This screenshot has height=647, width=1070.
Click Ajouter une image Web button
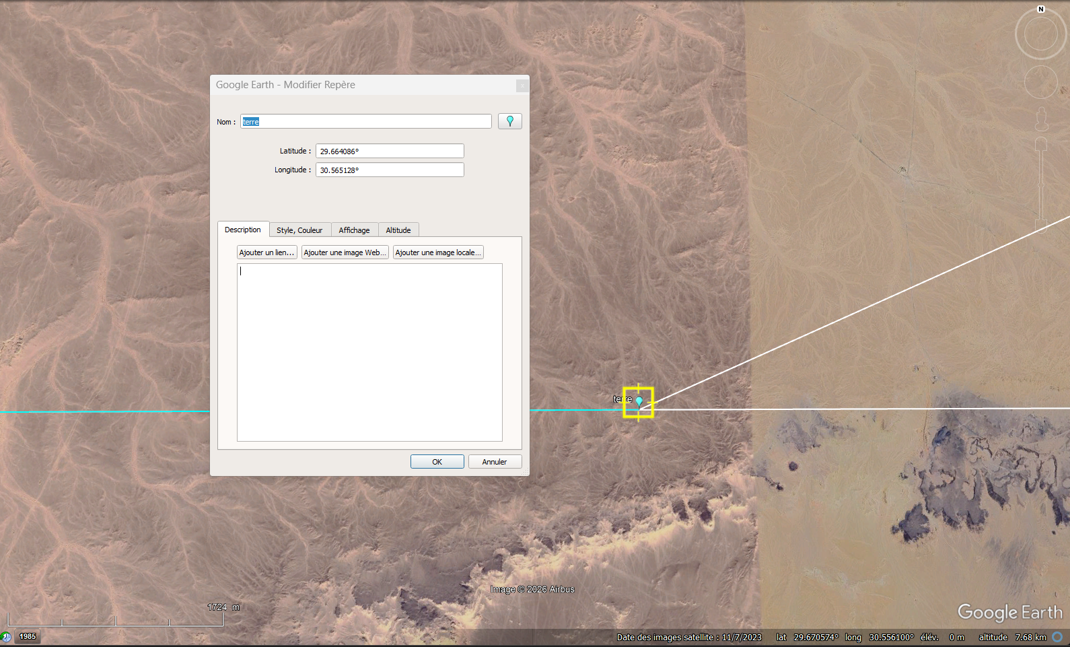pos(345,252)
